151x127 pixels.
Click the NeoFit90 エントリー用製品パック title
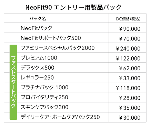point(73,8)
